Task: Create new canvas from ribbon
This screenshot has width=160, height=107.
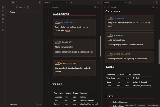Action: 3,15
